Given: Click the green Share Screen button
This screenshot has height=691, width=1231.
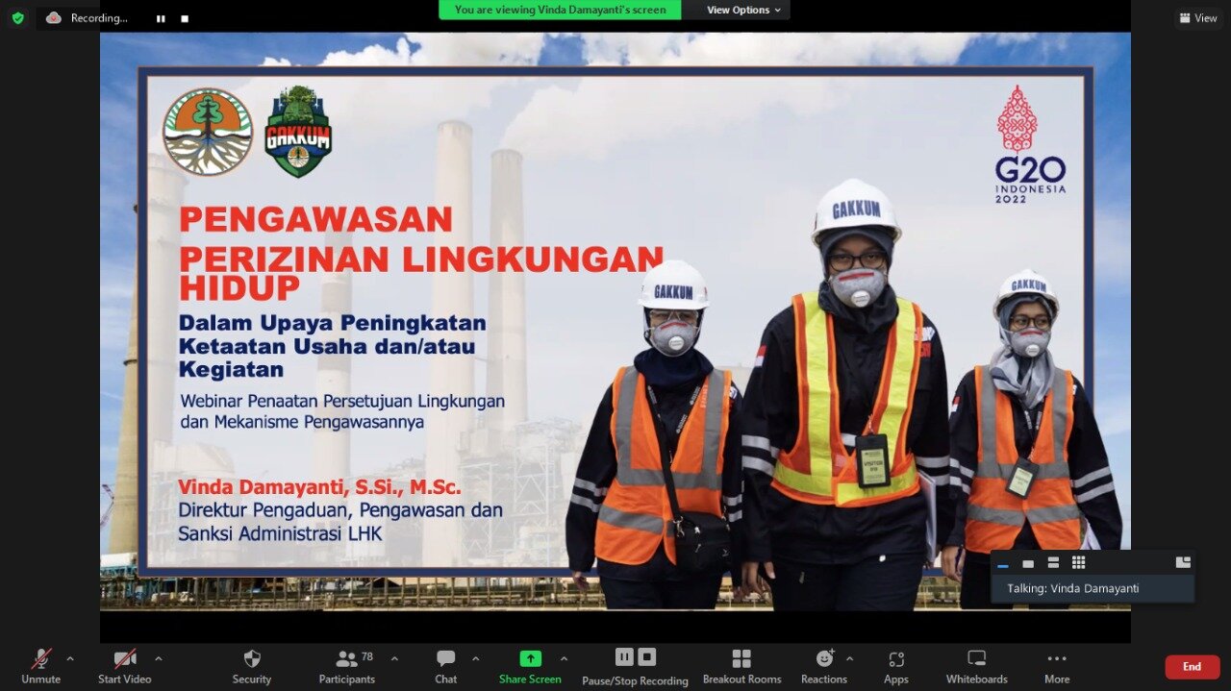Looking at the screenshot, I should (530, 666).
